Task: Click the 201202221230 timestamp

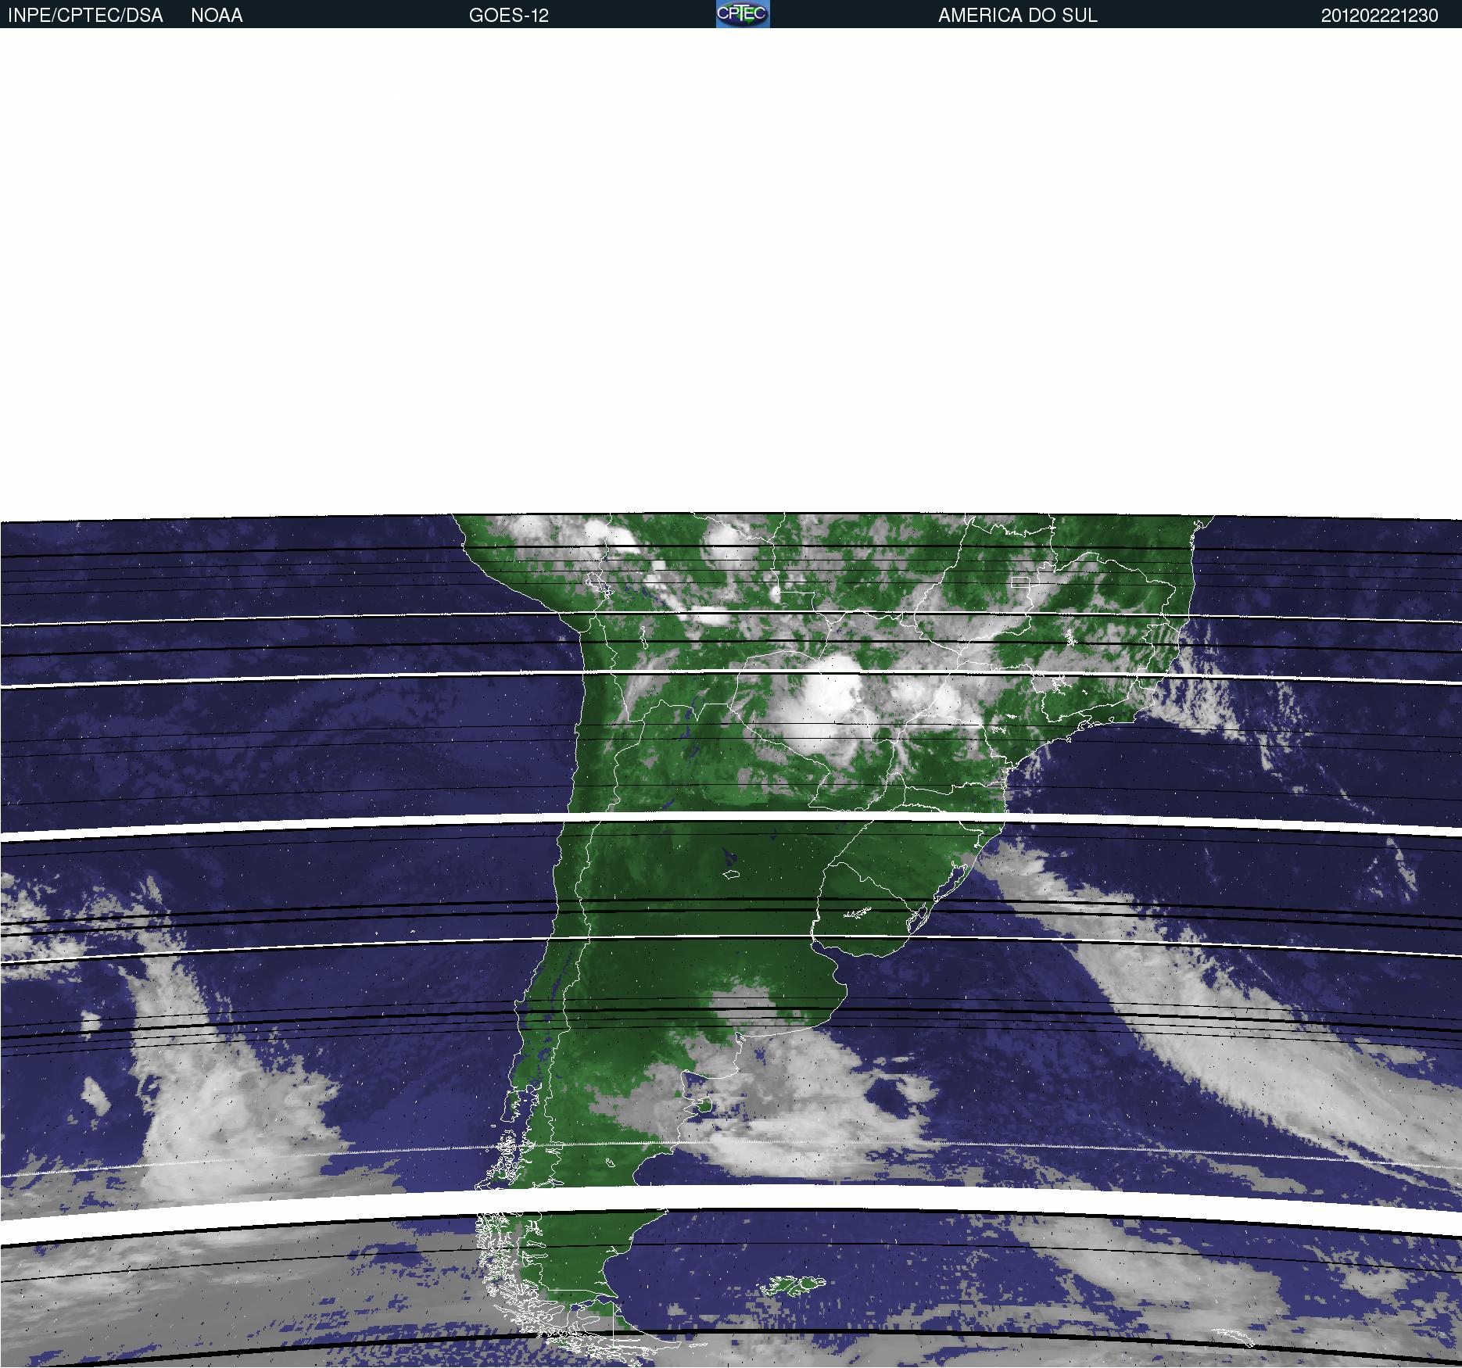Action: [x=1380, y=16]
